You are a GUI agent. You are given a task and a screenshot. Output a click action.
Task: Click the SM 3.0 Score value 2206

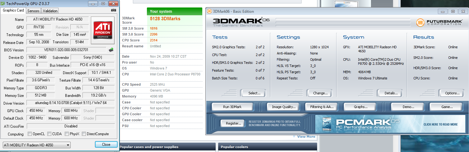point(154,34)
